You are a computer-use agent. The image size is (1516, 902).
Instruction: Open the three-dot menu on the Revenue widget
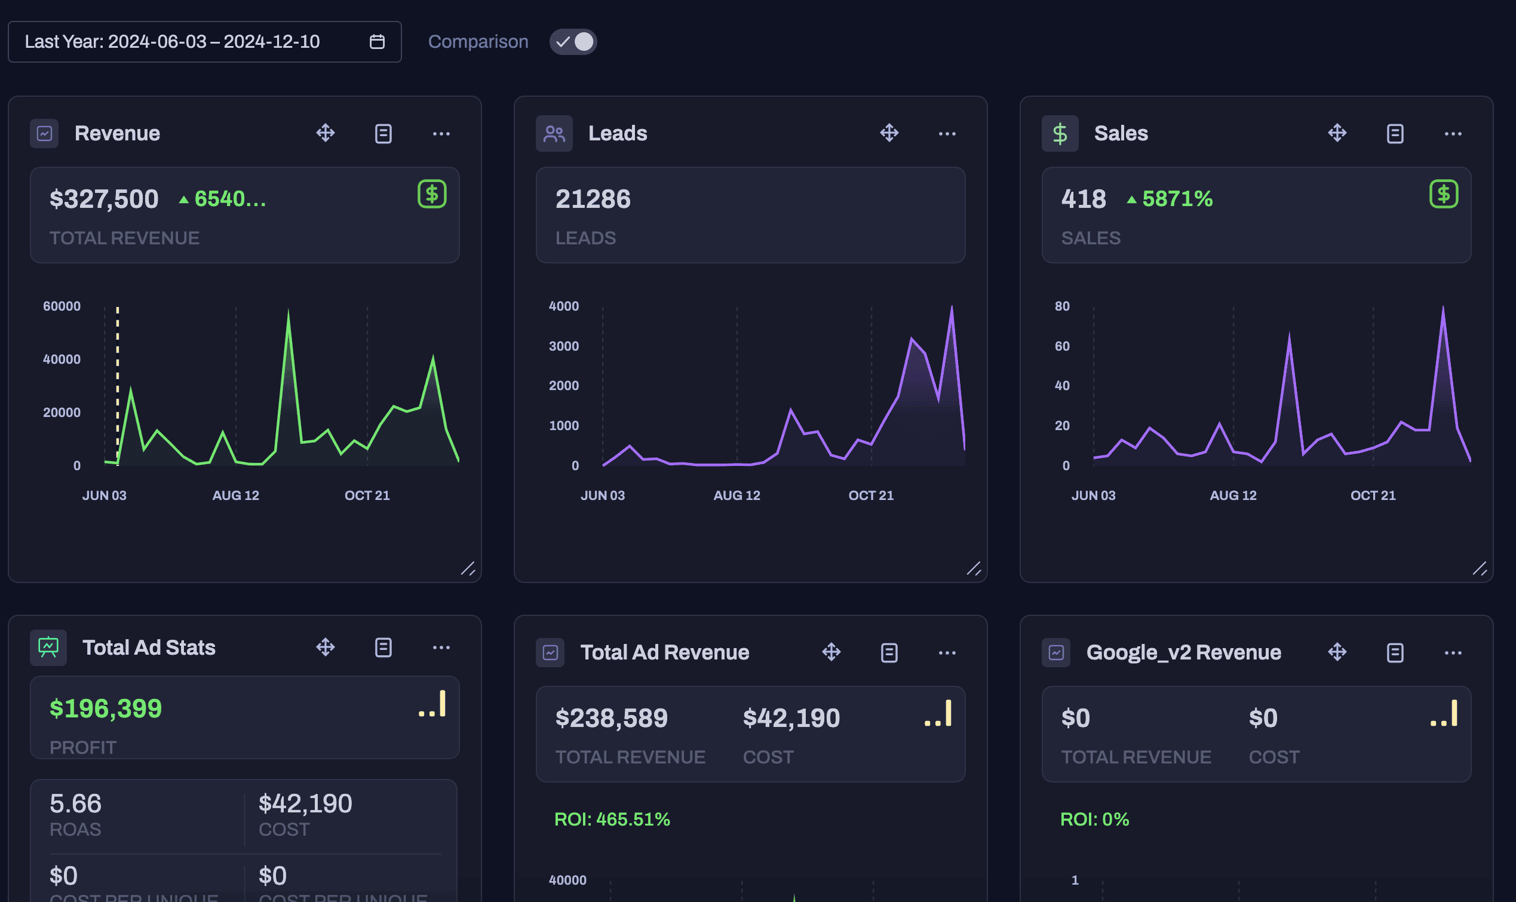pyautogui.click(x=441, y=134)
